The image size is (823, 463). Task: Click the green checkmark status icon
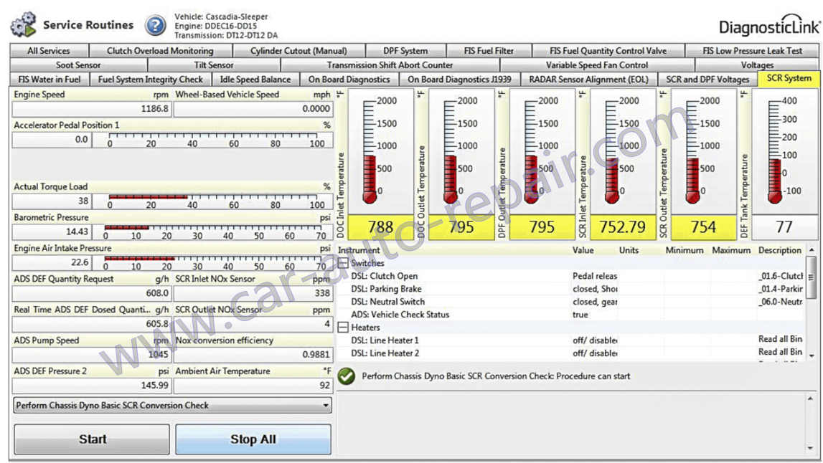(347, 376)
